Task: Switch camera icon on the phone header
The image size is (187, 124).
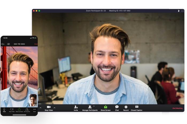Action: point(9,44)
